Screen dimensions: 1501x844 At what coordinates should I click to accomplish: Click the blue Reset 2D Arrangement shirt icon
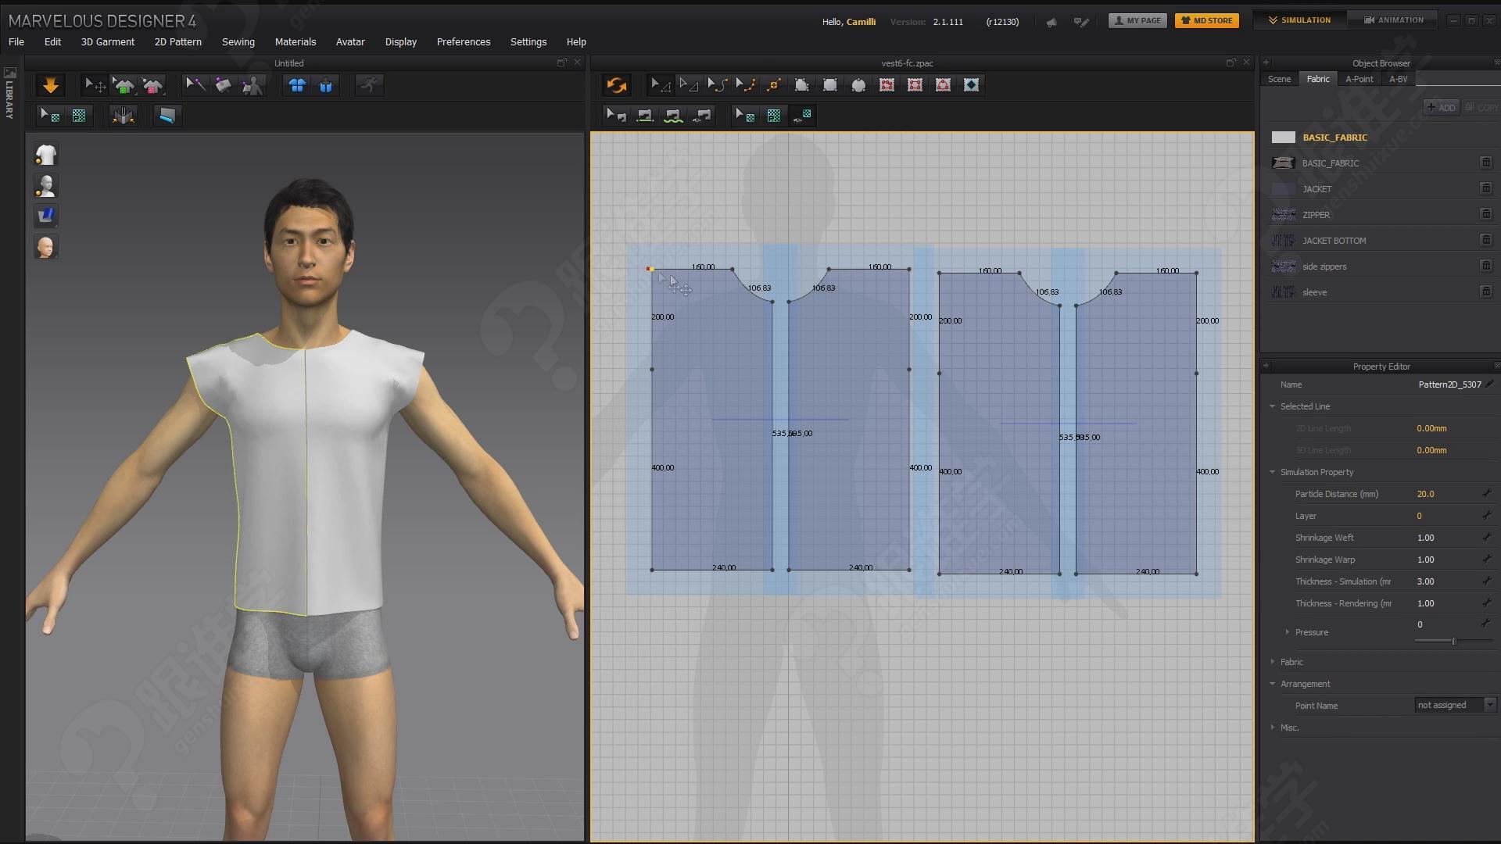297,85
